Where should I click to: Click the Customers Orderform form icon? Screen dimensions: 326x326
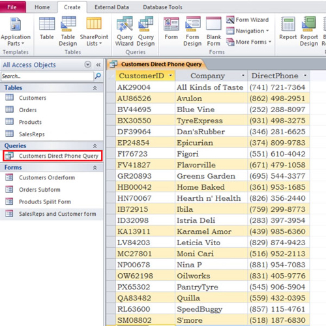pyautogui.click(x=9, y=177)
